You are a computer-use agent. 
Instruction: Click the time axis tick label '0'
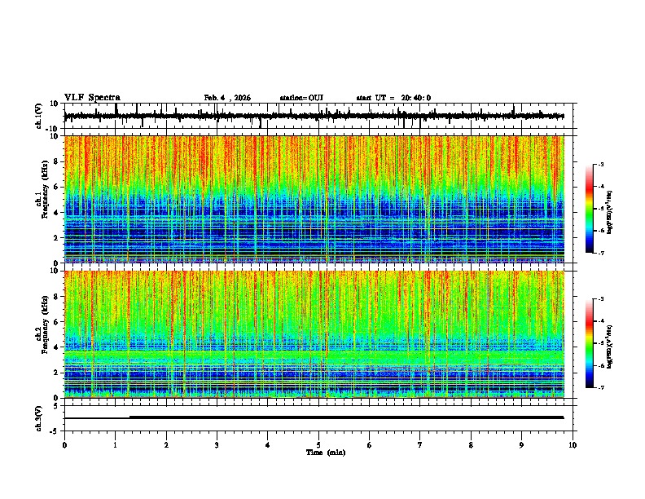(x=64, y=445)
